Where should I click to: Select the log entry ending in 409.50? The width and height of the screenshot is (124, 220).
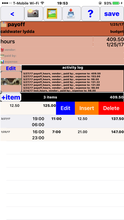(x=62, y=74)
